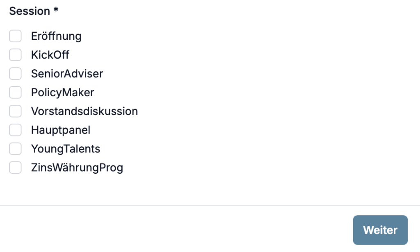Click the ZinsWährungProg label text

(x=77, y=168)
